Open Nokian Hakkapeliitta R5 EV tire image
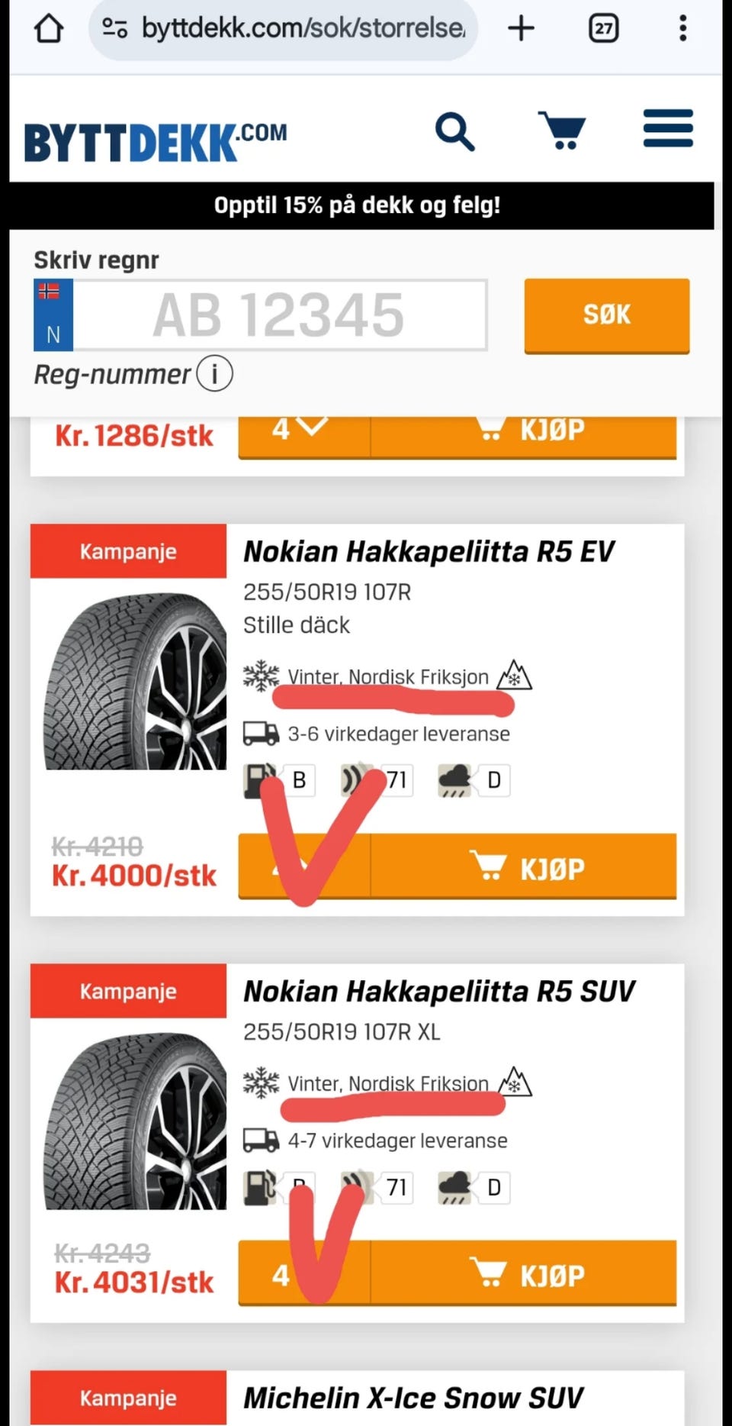Image resolution: width=732 pixels, height=1426 pixels. [135, 681]
